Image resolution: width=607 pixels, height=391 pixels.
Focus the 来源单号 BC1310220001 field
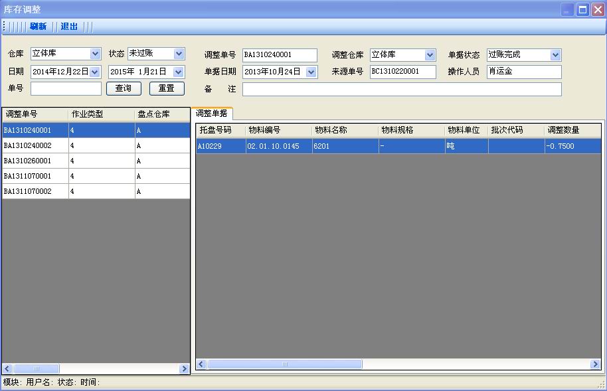click(403, 72)
